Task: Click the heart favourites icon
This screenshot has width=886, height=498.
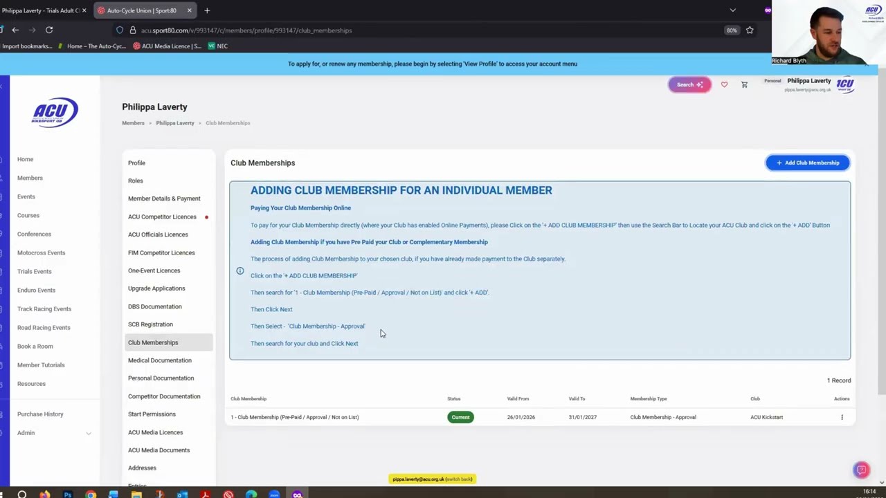Action: (724, 84)
